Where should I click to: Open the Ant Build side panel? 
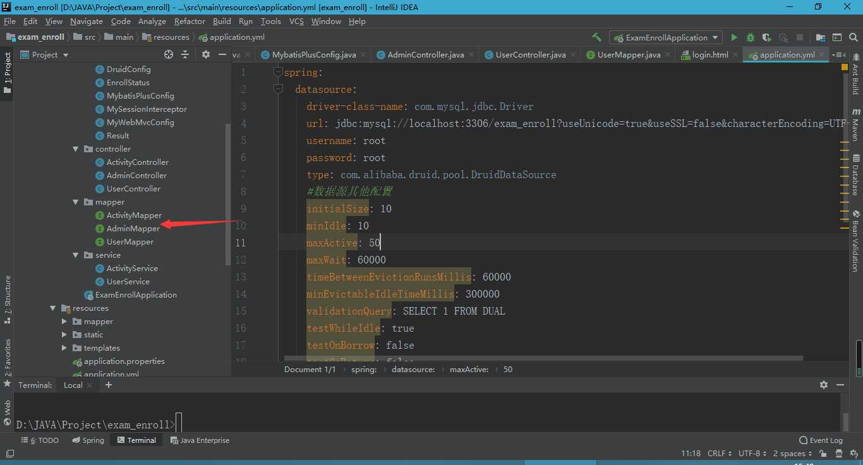pos(855,74)
